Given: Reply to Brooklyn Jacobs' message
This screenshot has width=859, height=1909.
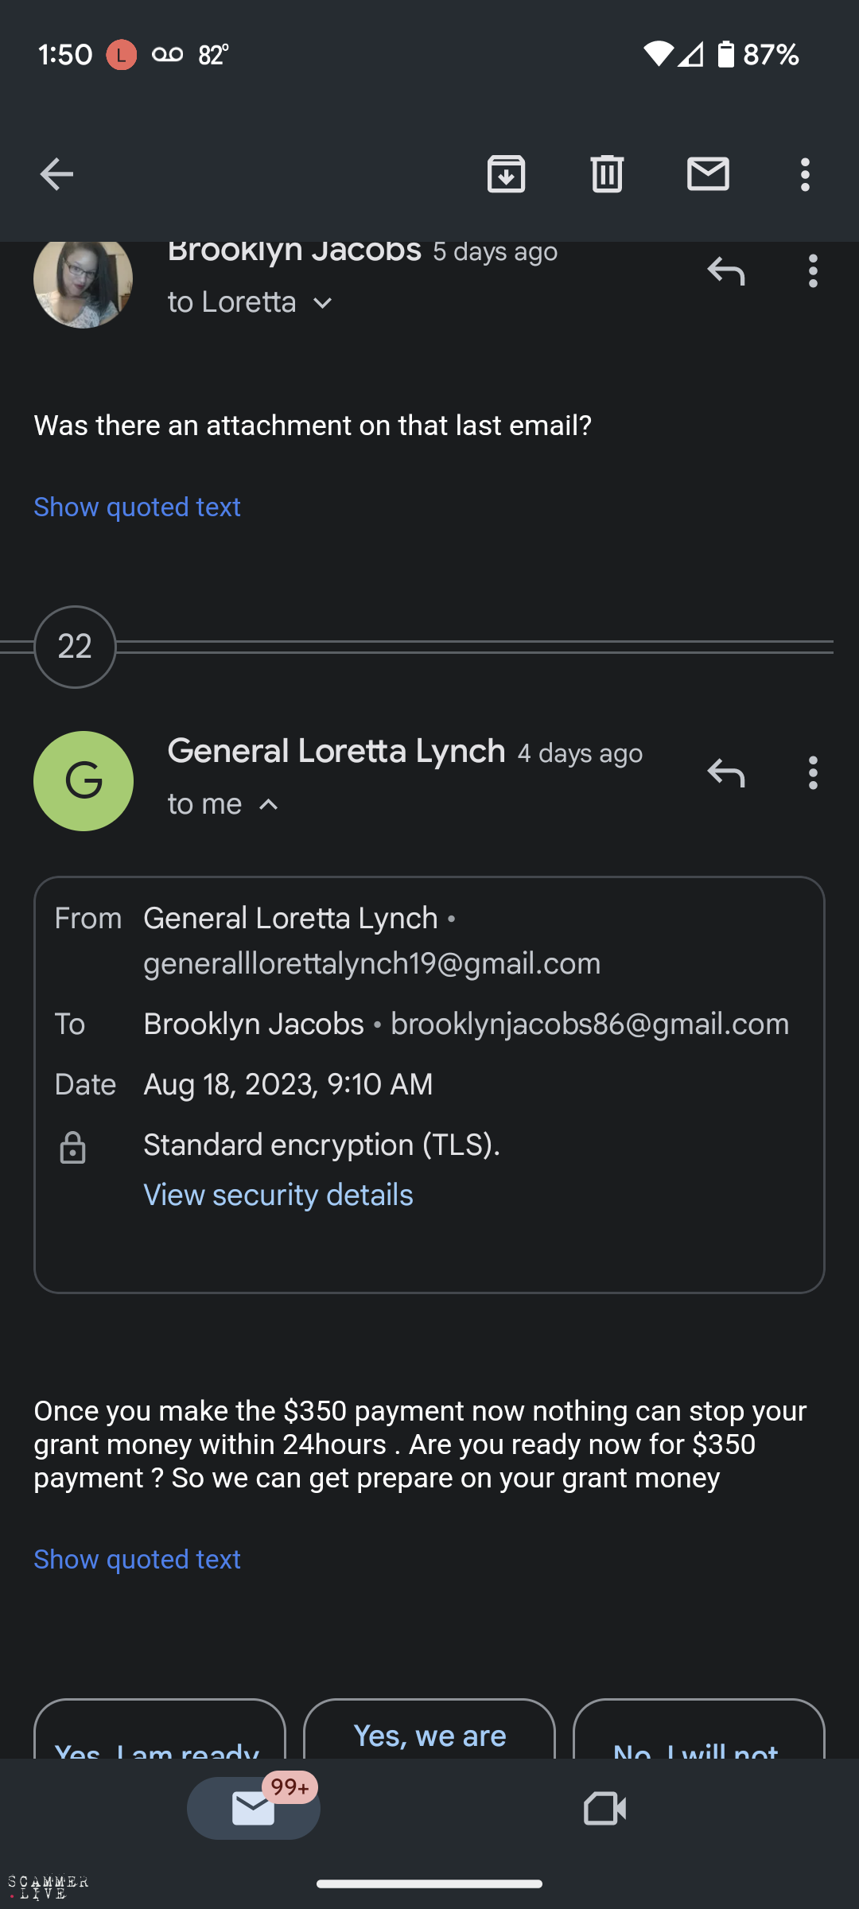Looking at the screenshot, I should point(726,271).
